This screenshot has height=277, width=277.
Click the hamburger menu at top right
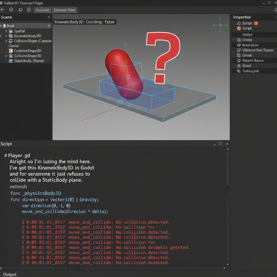276,10
